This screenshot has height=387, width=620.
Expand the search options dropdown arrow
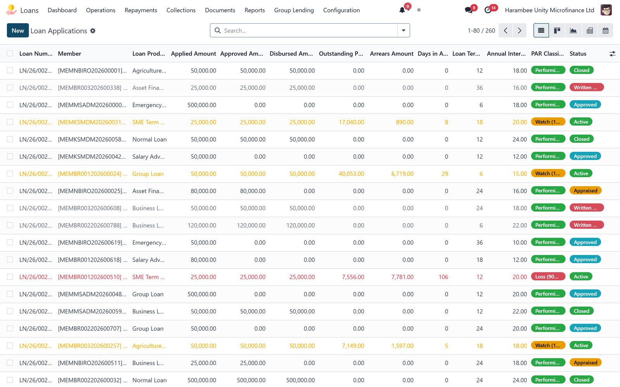pyautogui.click(x=403, y=31)
